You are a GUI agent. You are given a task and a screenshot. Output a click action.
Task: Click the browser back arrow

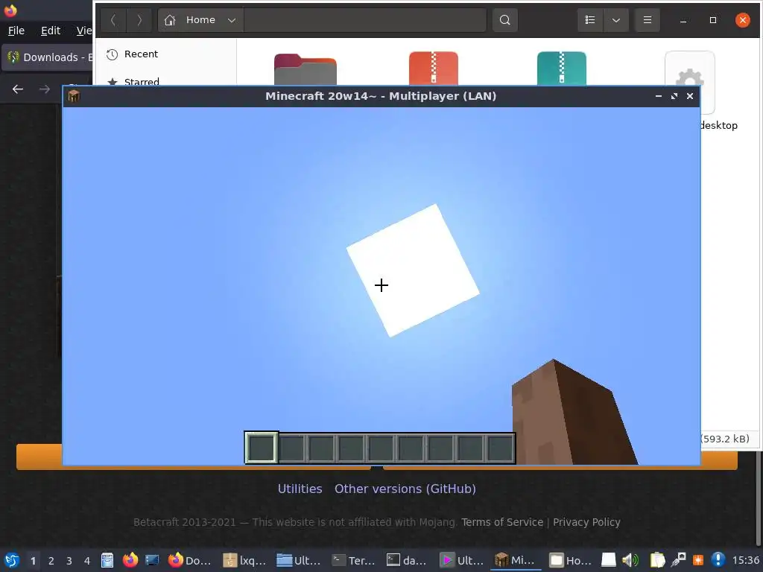pyautogui.click(x=18, y=89)
